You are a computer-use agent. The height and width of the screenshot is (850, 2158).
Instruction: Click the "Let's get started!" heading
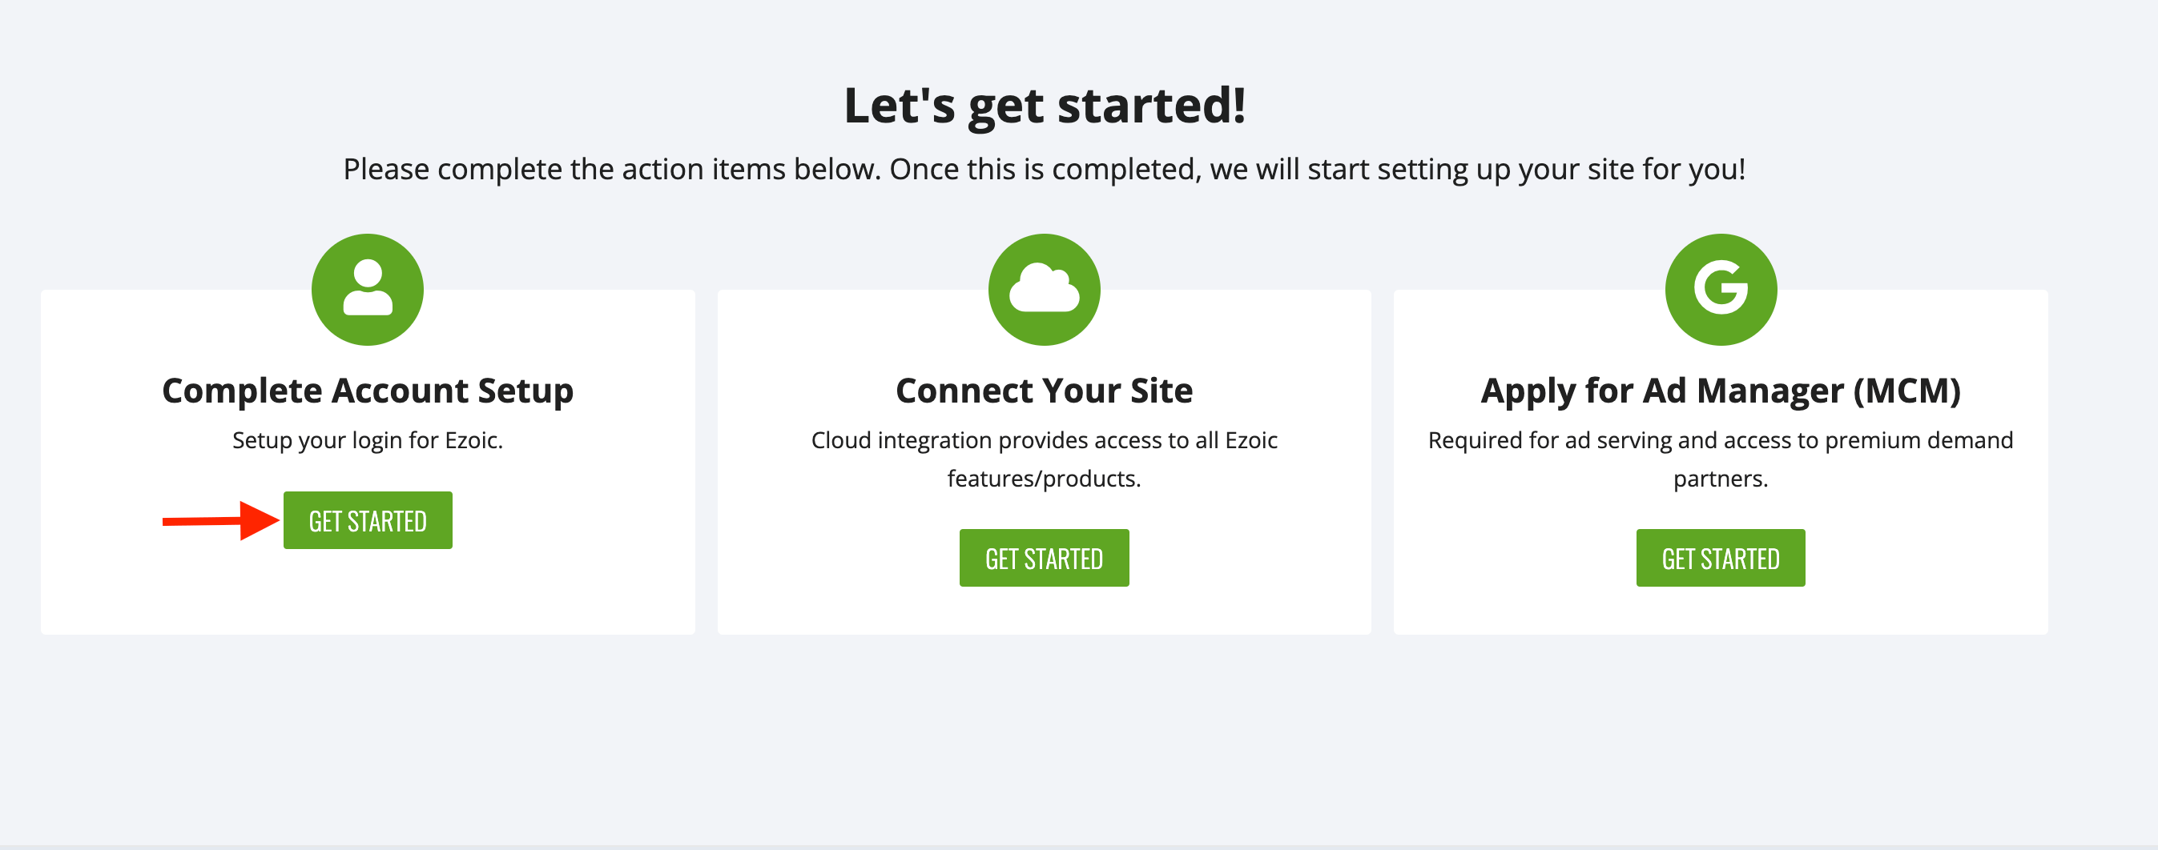pyautogui.click(x=1045, y=106)
